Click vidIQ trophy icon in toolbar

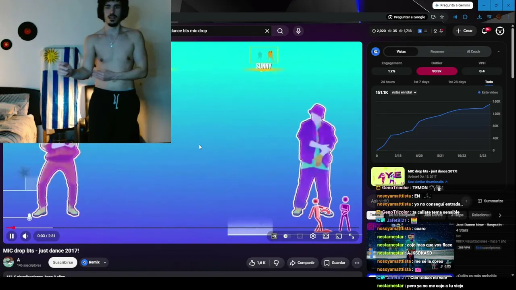pyautogui.click(x=435, y=31)
